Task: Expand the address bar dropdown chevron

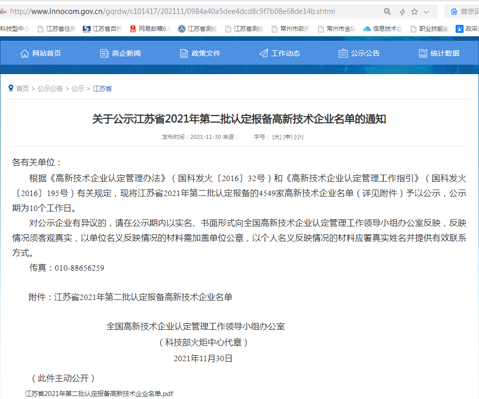Action: point(426,11)
